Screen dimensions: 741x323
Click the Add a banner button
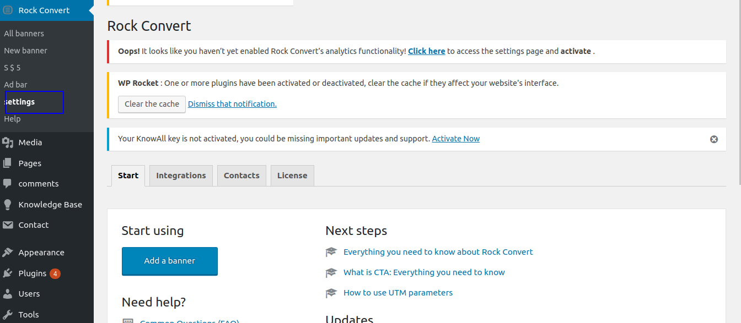point(170,261)
